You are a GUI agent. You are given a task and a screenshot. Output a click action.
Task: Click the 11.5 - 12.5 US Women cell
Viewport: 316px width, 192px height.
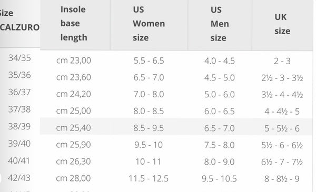tap(149, 178)
